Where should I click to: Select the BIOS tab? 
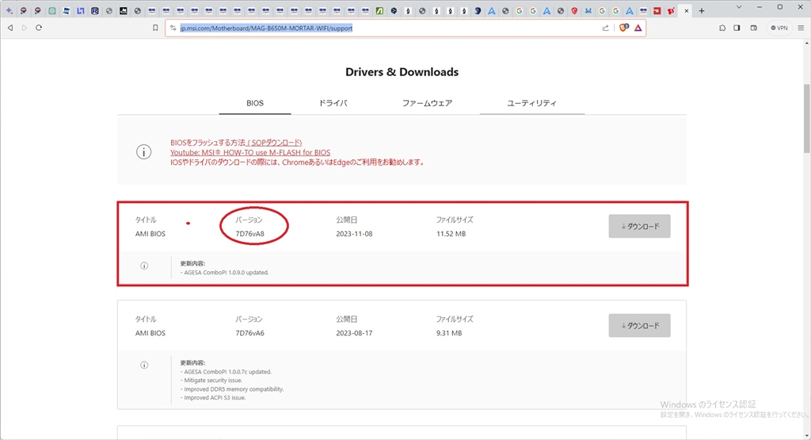(255, 103)
